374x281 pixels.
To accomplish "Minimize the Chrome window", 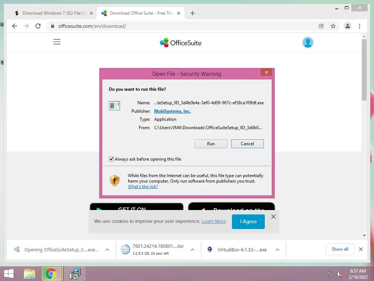I will click(x=336, y=8).
